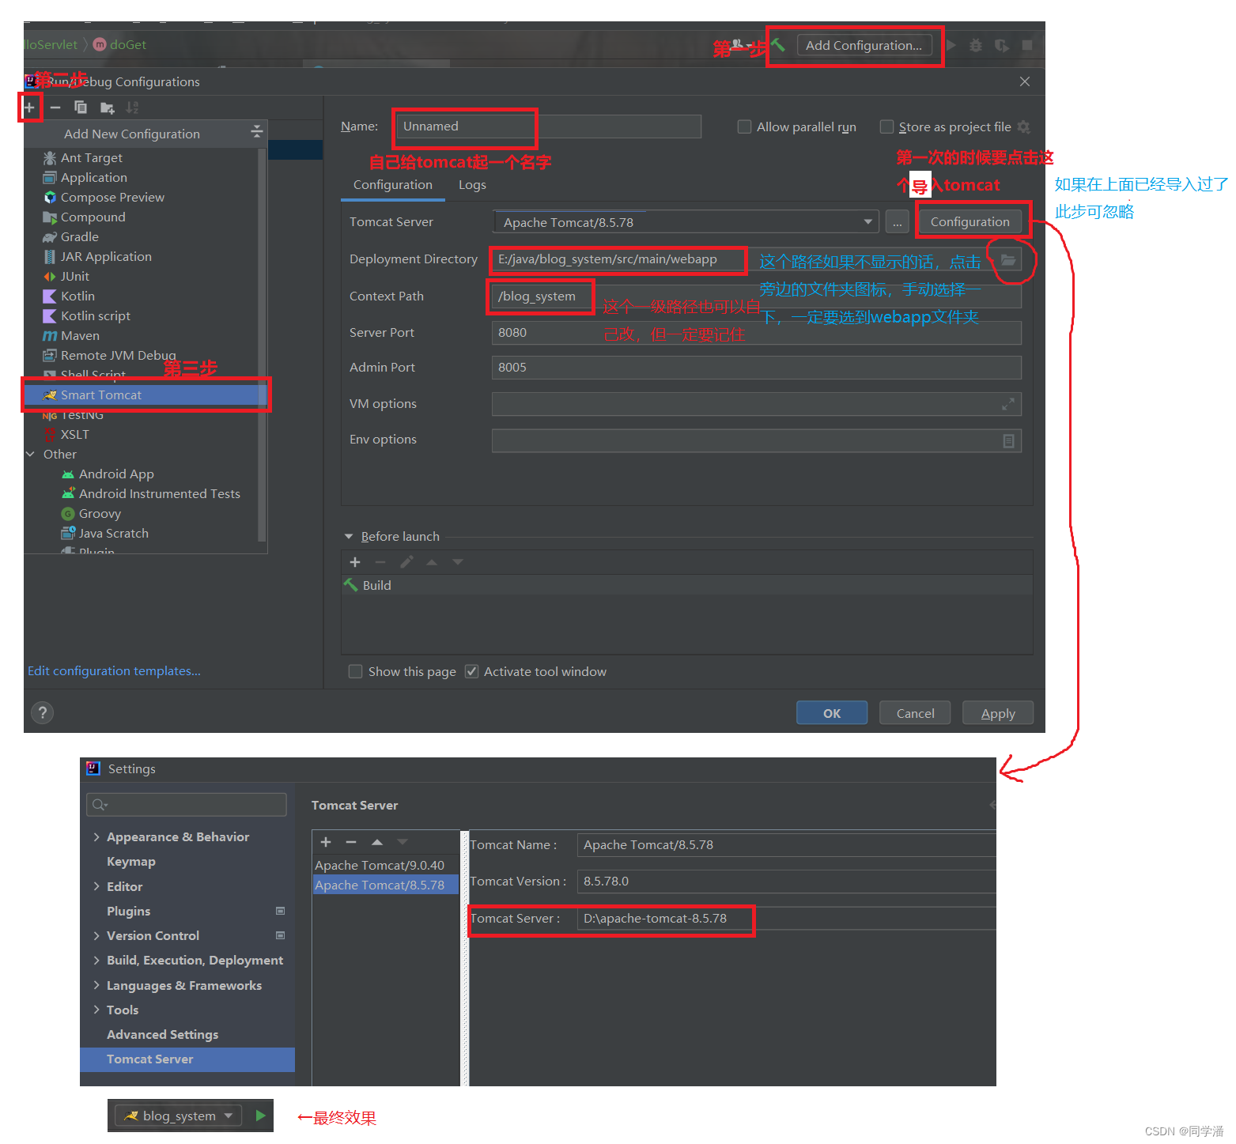Add new configuration with plus icon
Screen dimensions: 1236x1144
(29, 107)
